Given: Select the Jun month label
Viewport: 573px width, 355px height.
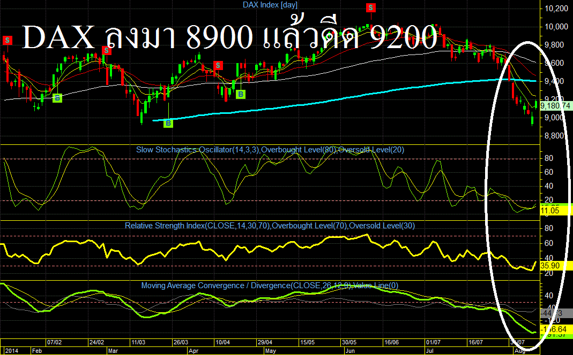Looking at the screenshot, I should (x=350, y=351).
